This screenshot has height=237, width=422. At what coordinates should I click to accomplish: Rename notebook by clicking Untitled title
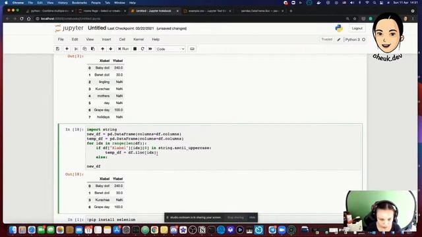click(97, 28)
